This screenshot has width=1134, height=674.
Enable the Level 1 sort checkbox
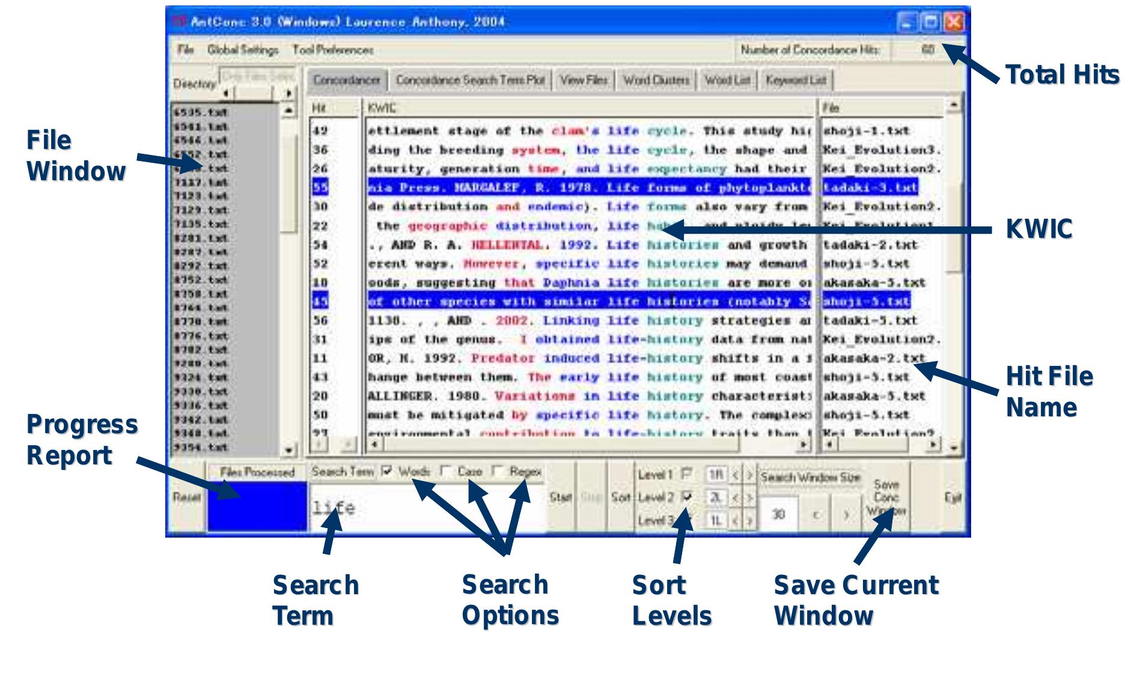coord(687,475)
